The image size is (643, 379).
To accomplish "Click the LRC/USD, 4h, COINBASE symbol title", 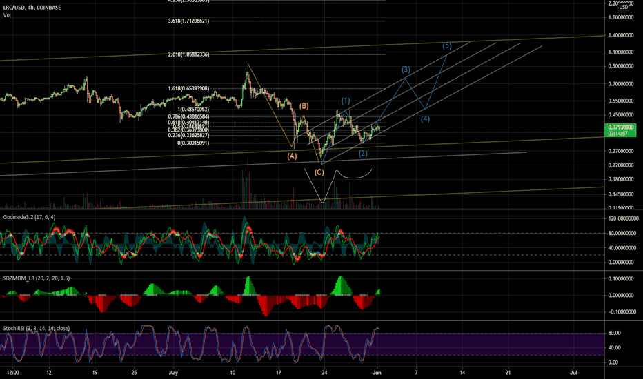I will (32, 8).
